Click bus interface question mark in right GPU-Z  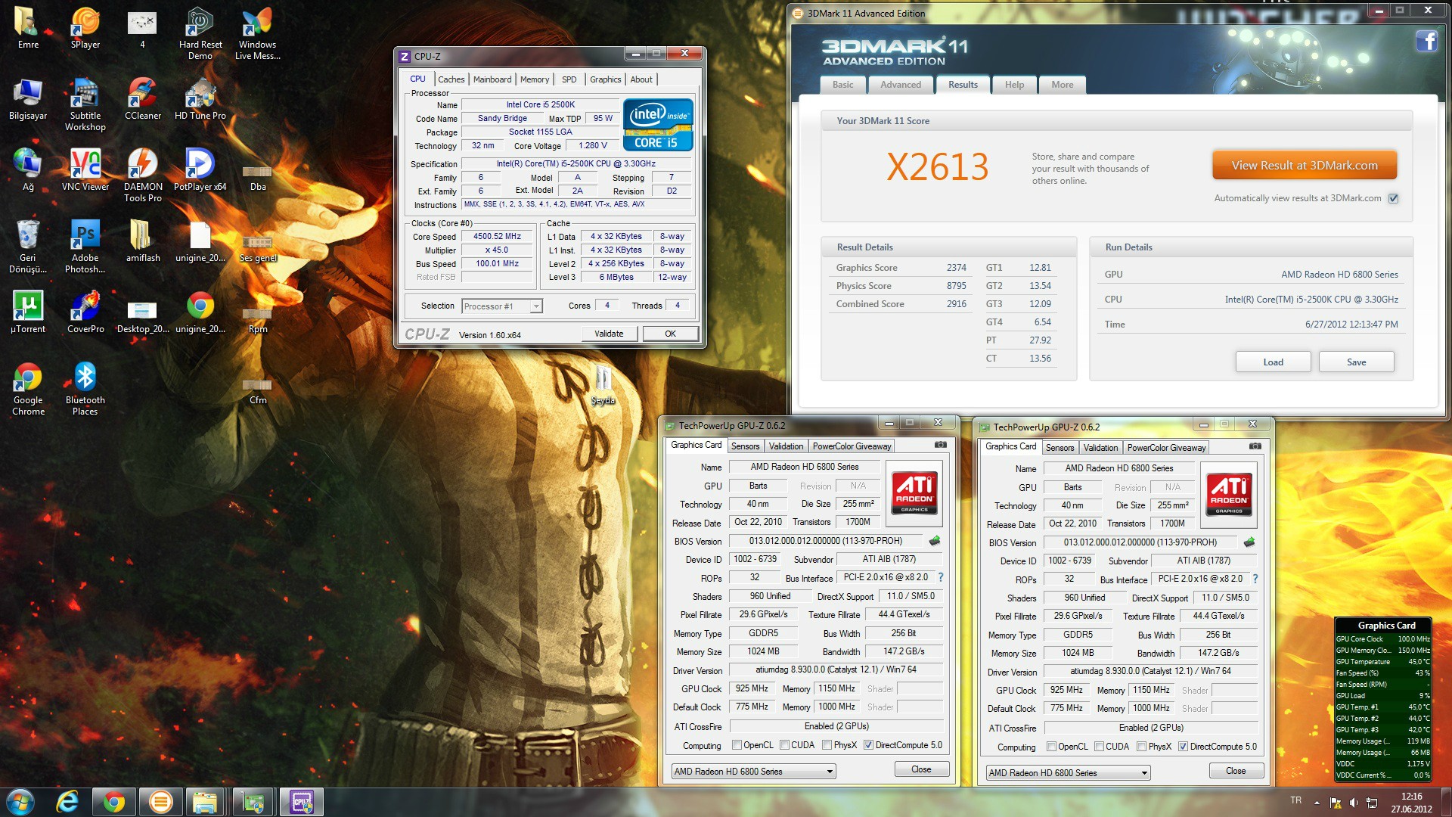coord(1255,579)
